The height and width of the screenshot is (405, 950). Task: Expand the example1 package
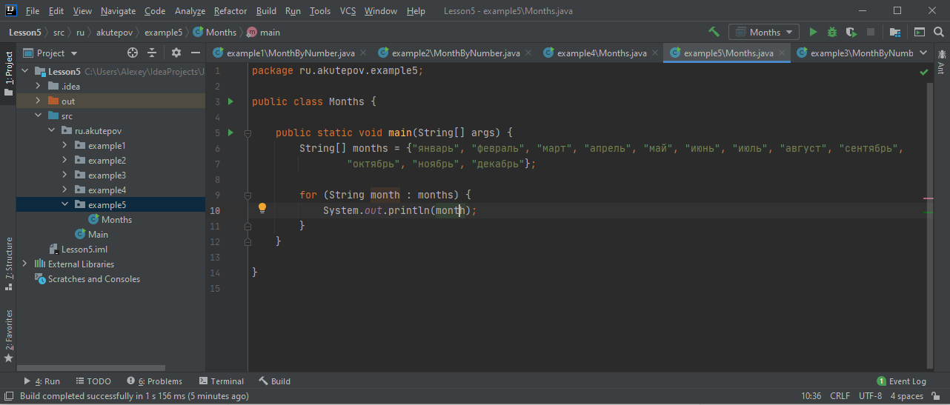[64, 146]
